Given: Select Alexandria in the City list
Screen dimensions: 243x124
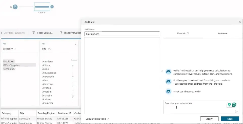Looking at the screenshot, I should (48, 77).
